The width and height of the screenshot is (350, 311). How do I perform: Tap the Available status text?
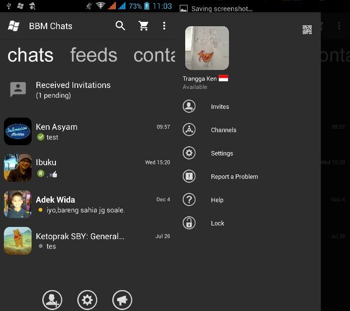[x=195, y=87]
